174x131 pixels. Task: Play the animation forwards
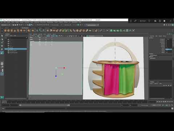pos(166,102)
